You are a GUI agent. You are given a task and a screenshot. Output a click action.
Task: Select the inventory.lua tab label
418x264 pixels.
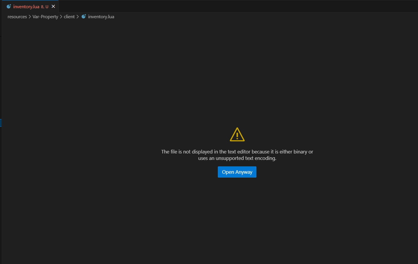point(26,7)
